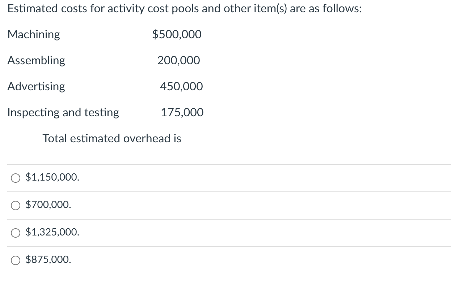Click the radio button beside $1,325,000
Image resolution: width=451 pixels, height=281 pixels.
pos(15,233)
